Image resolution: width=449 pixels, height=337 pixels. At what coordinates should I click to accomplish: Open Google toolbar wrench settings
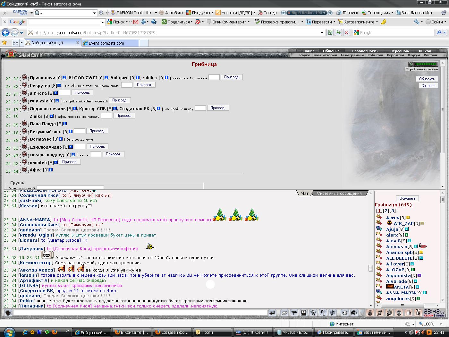(x=417, y=22)
